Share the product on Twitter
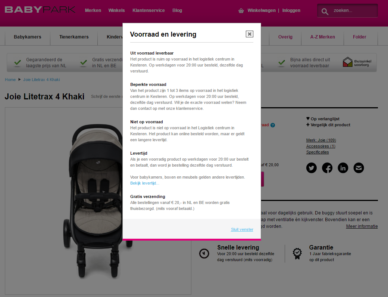 312,168
